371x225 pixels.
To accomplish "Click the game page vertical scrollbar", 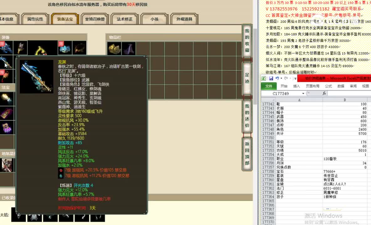I will coord(255,66).
